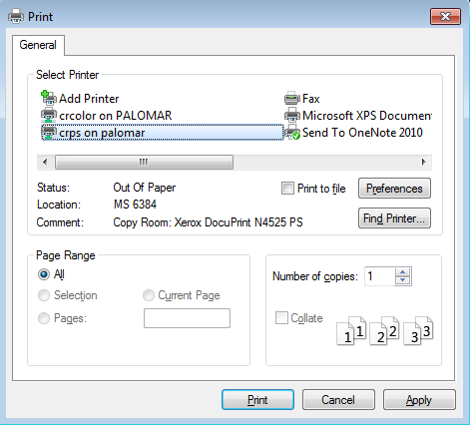
Task: Select the All page range radio button
Action: tap(44, 274)
